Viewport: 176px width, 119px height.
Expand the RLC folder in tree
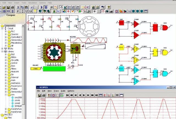point(6,31)
